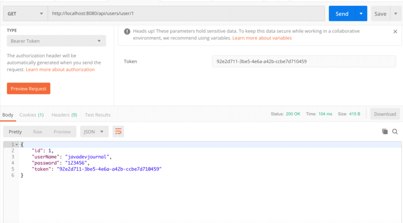The image size is (403, 223).
Task: Expand the Send button dropdown arrow
Action: point(361,14)
